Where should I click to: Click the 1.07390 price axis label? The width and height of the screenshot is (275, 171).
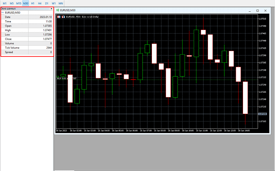[263, 56]
